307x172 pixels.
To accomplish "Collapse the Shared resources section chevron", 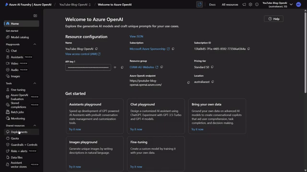I will [35, 126].
